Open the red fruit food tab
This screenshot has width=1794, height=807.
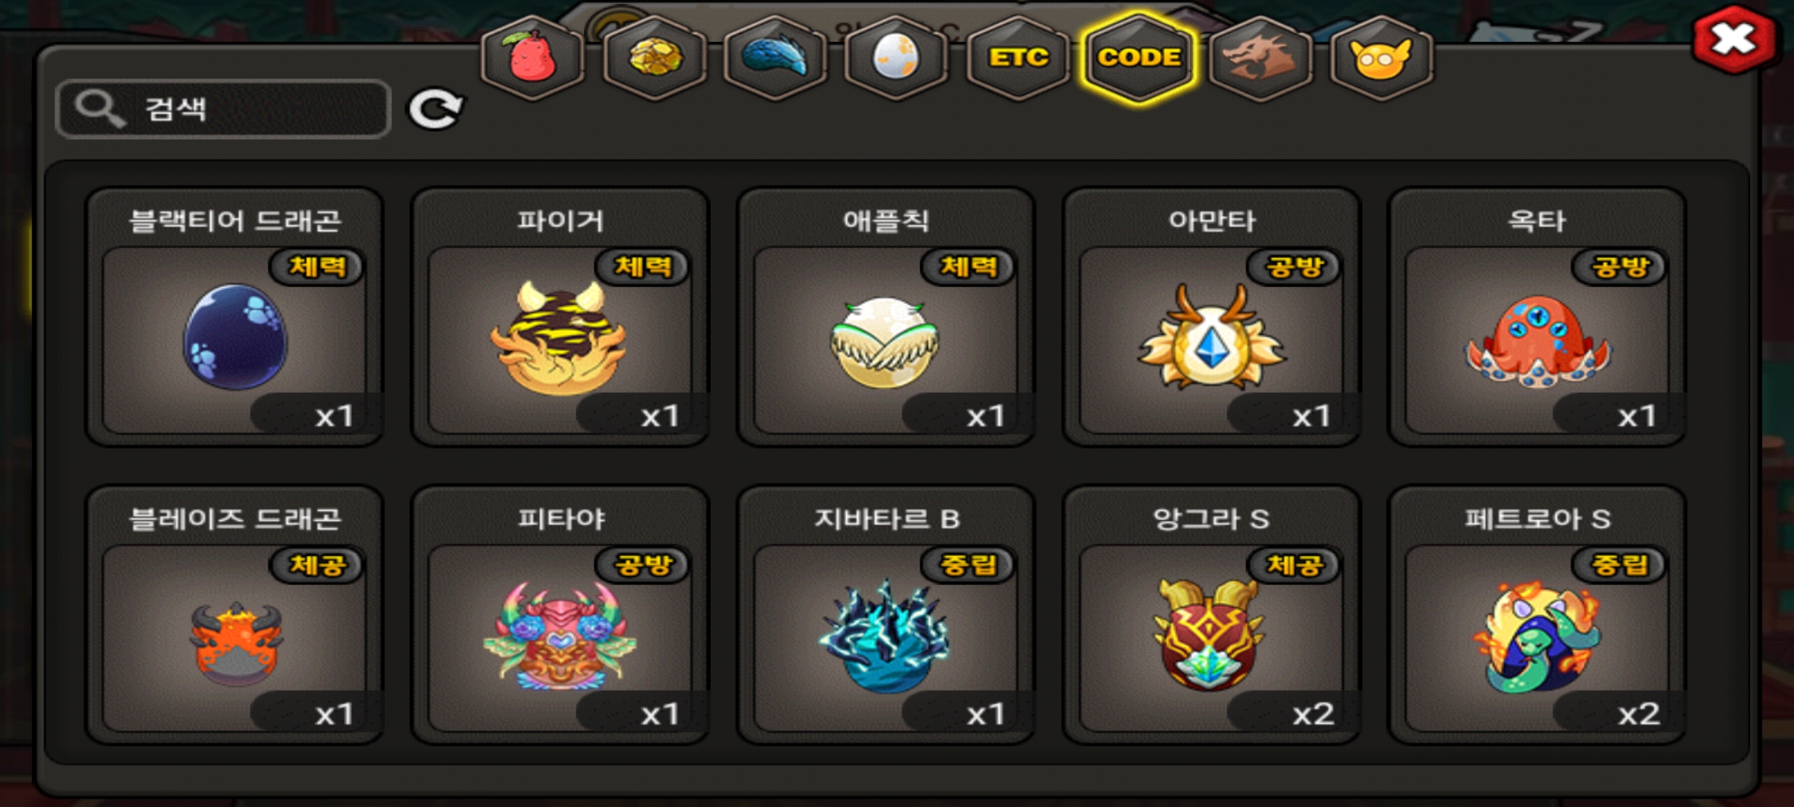pos(532,58)
